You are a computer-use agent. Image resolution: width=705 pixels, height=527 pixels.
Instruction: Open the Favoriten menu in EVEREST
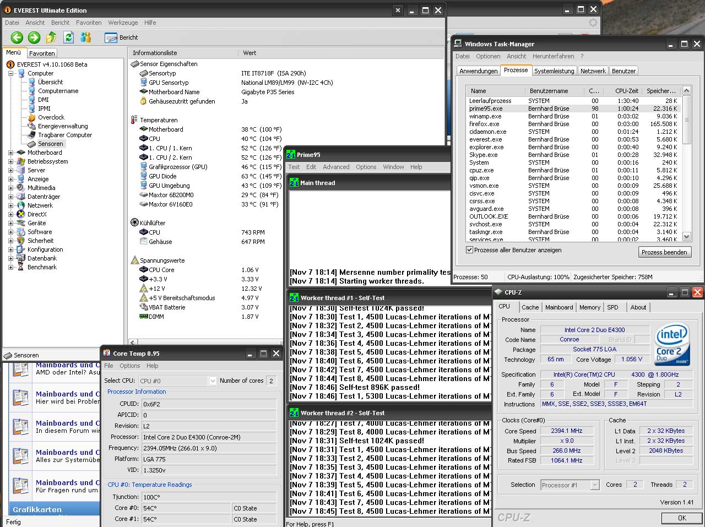click(x=89, y=23)
